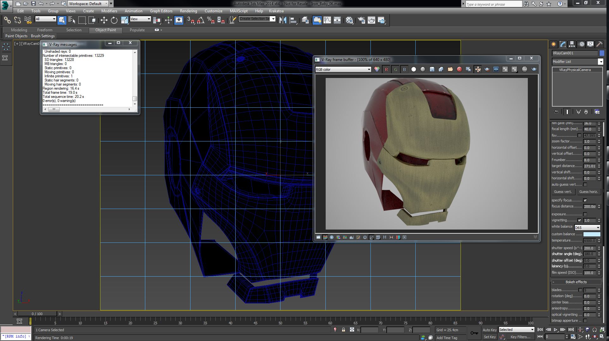Open Hierarchy tab in command panel
Screen dimensions: 609x341
click(572, 44)
